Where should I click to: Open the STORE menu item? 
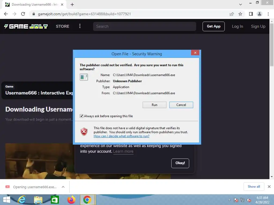coord(63,26)
